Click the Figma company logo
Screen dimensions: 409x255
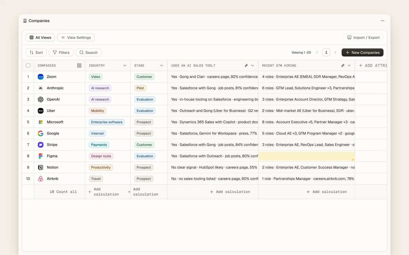(x=41, y=156)
